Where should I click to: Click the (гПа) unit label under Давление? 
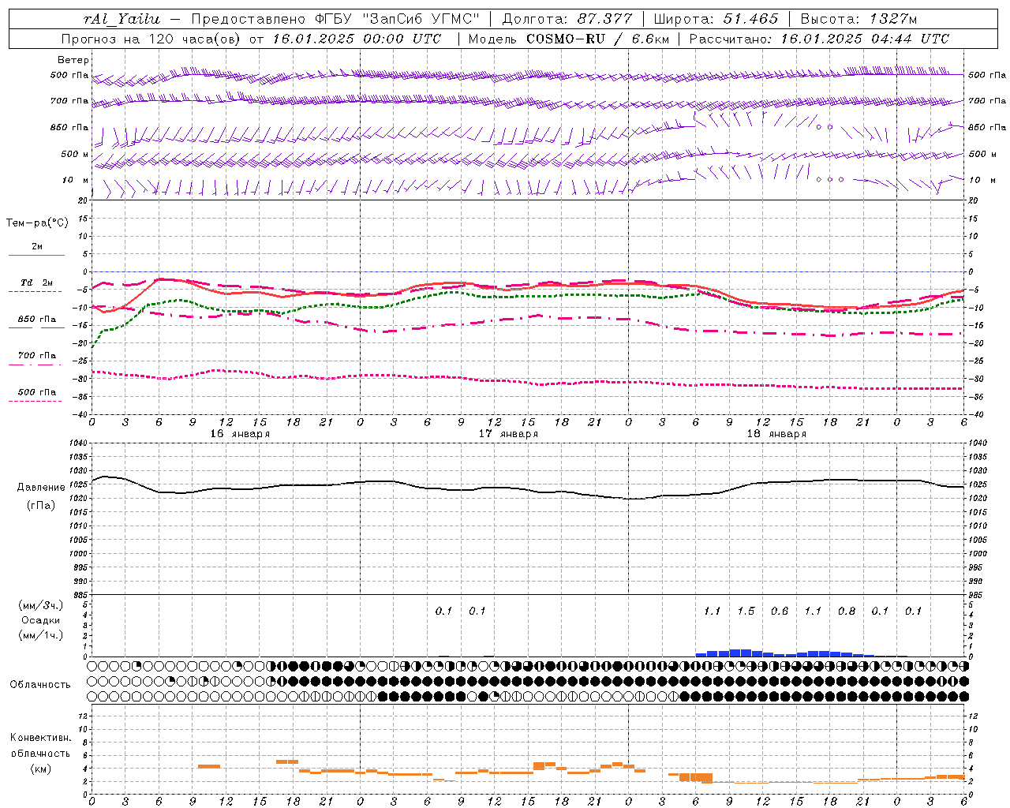pyautogui.click(x=41, y=506)
